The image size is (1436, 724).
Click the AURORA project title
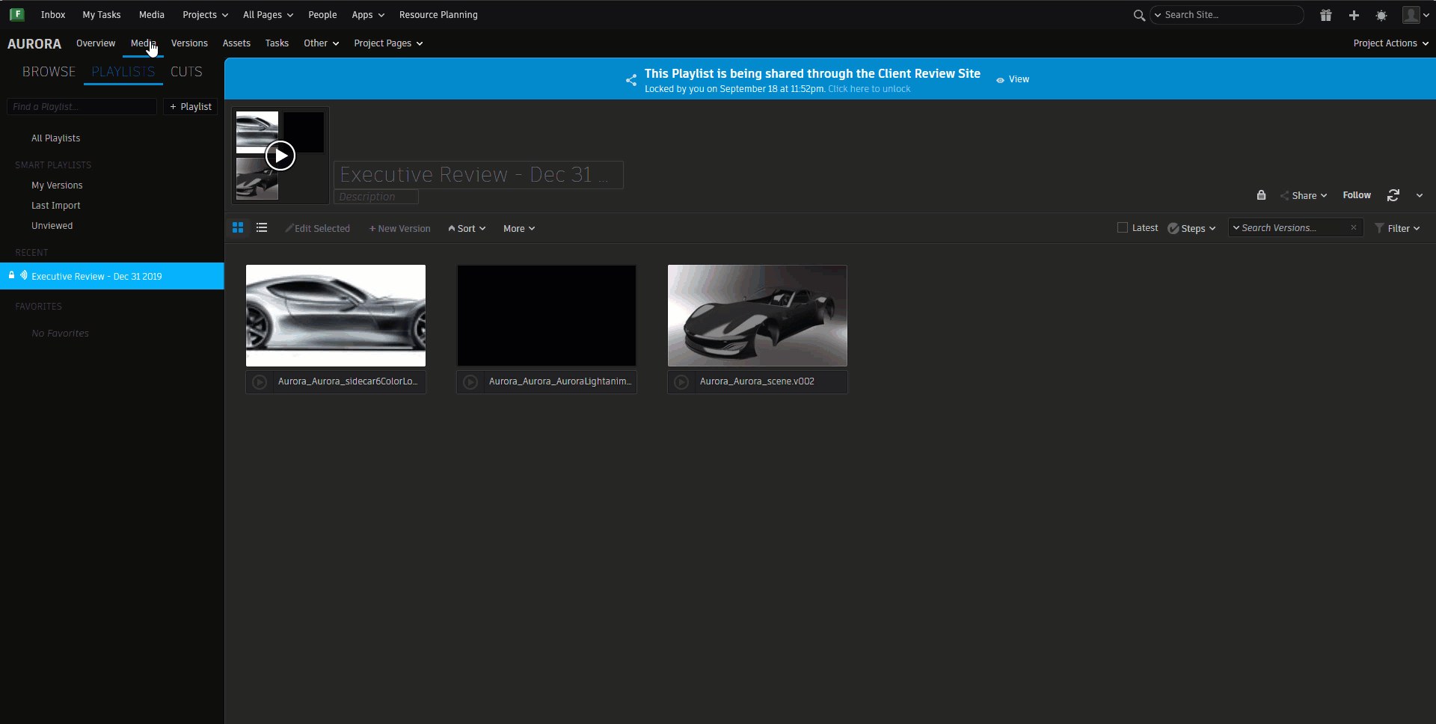point(34,44)
